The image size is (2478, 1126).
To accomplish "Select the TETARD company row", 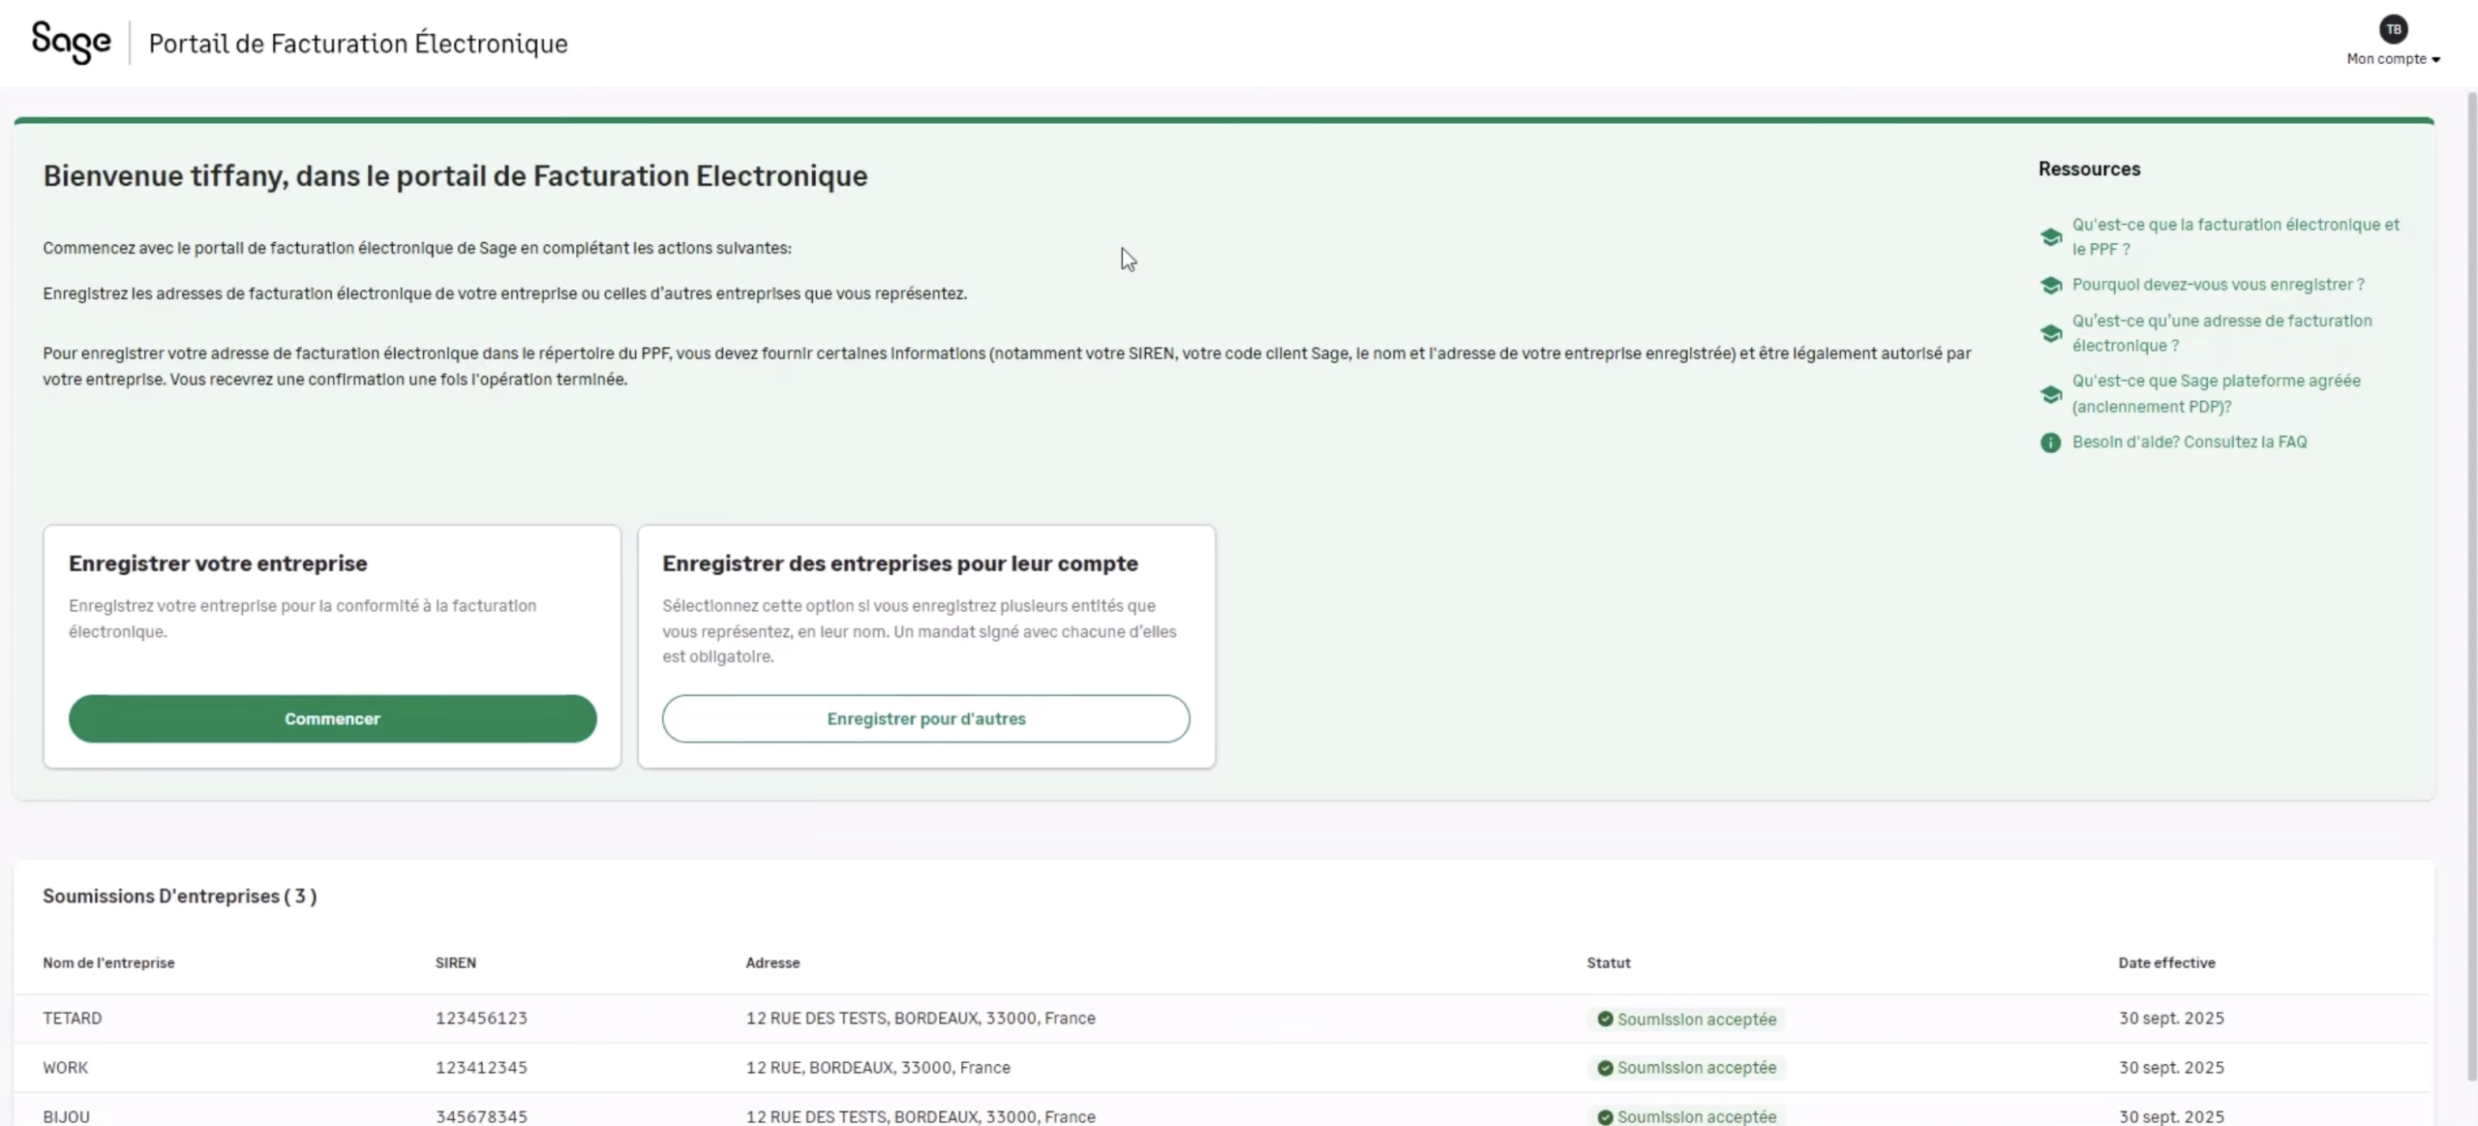I will pyautogui.click(x=72, y=1019).
